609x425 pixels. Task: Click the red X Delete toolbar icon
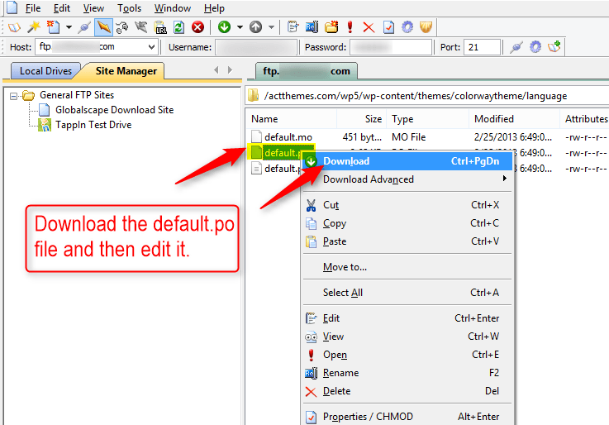(x=369, y=27)
